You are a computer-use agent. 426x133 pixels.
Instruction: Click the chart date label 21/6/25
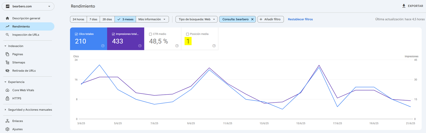tap(411, 123)
